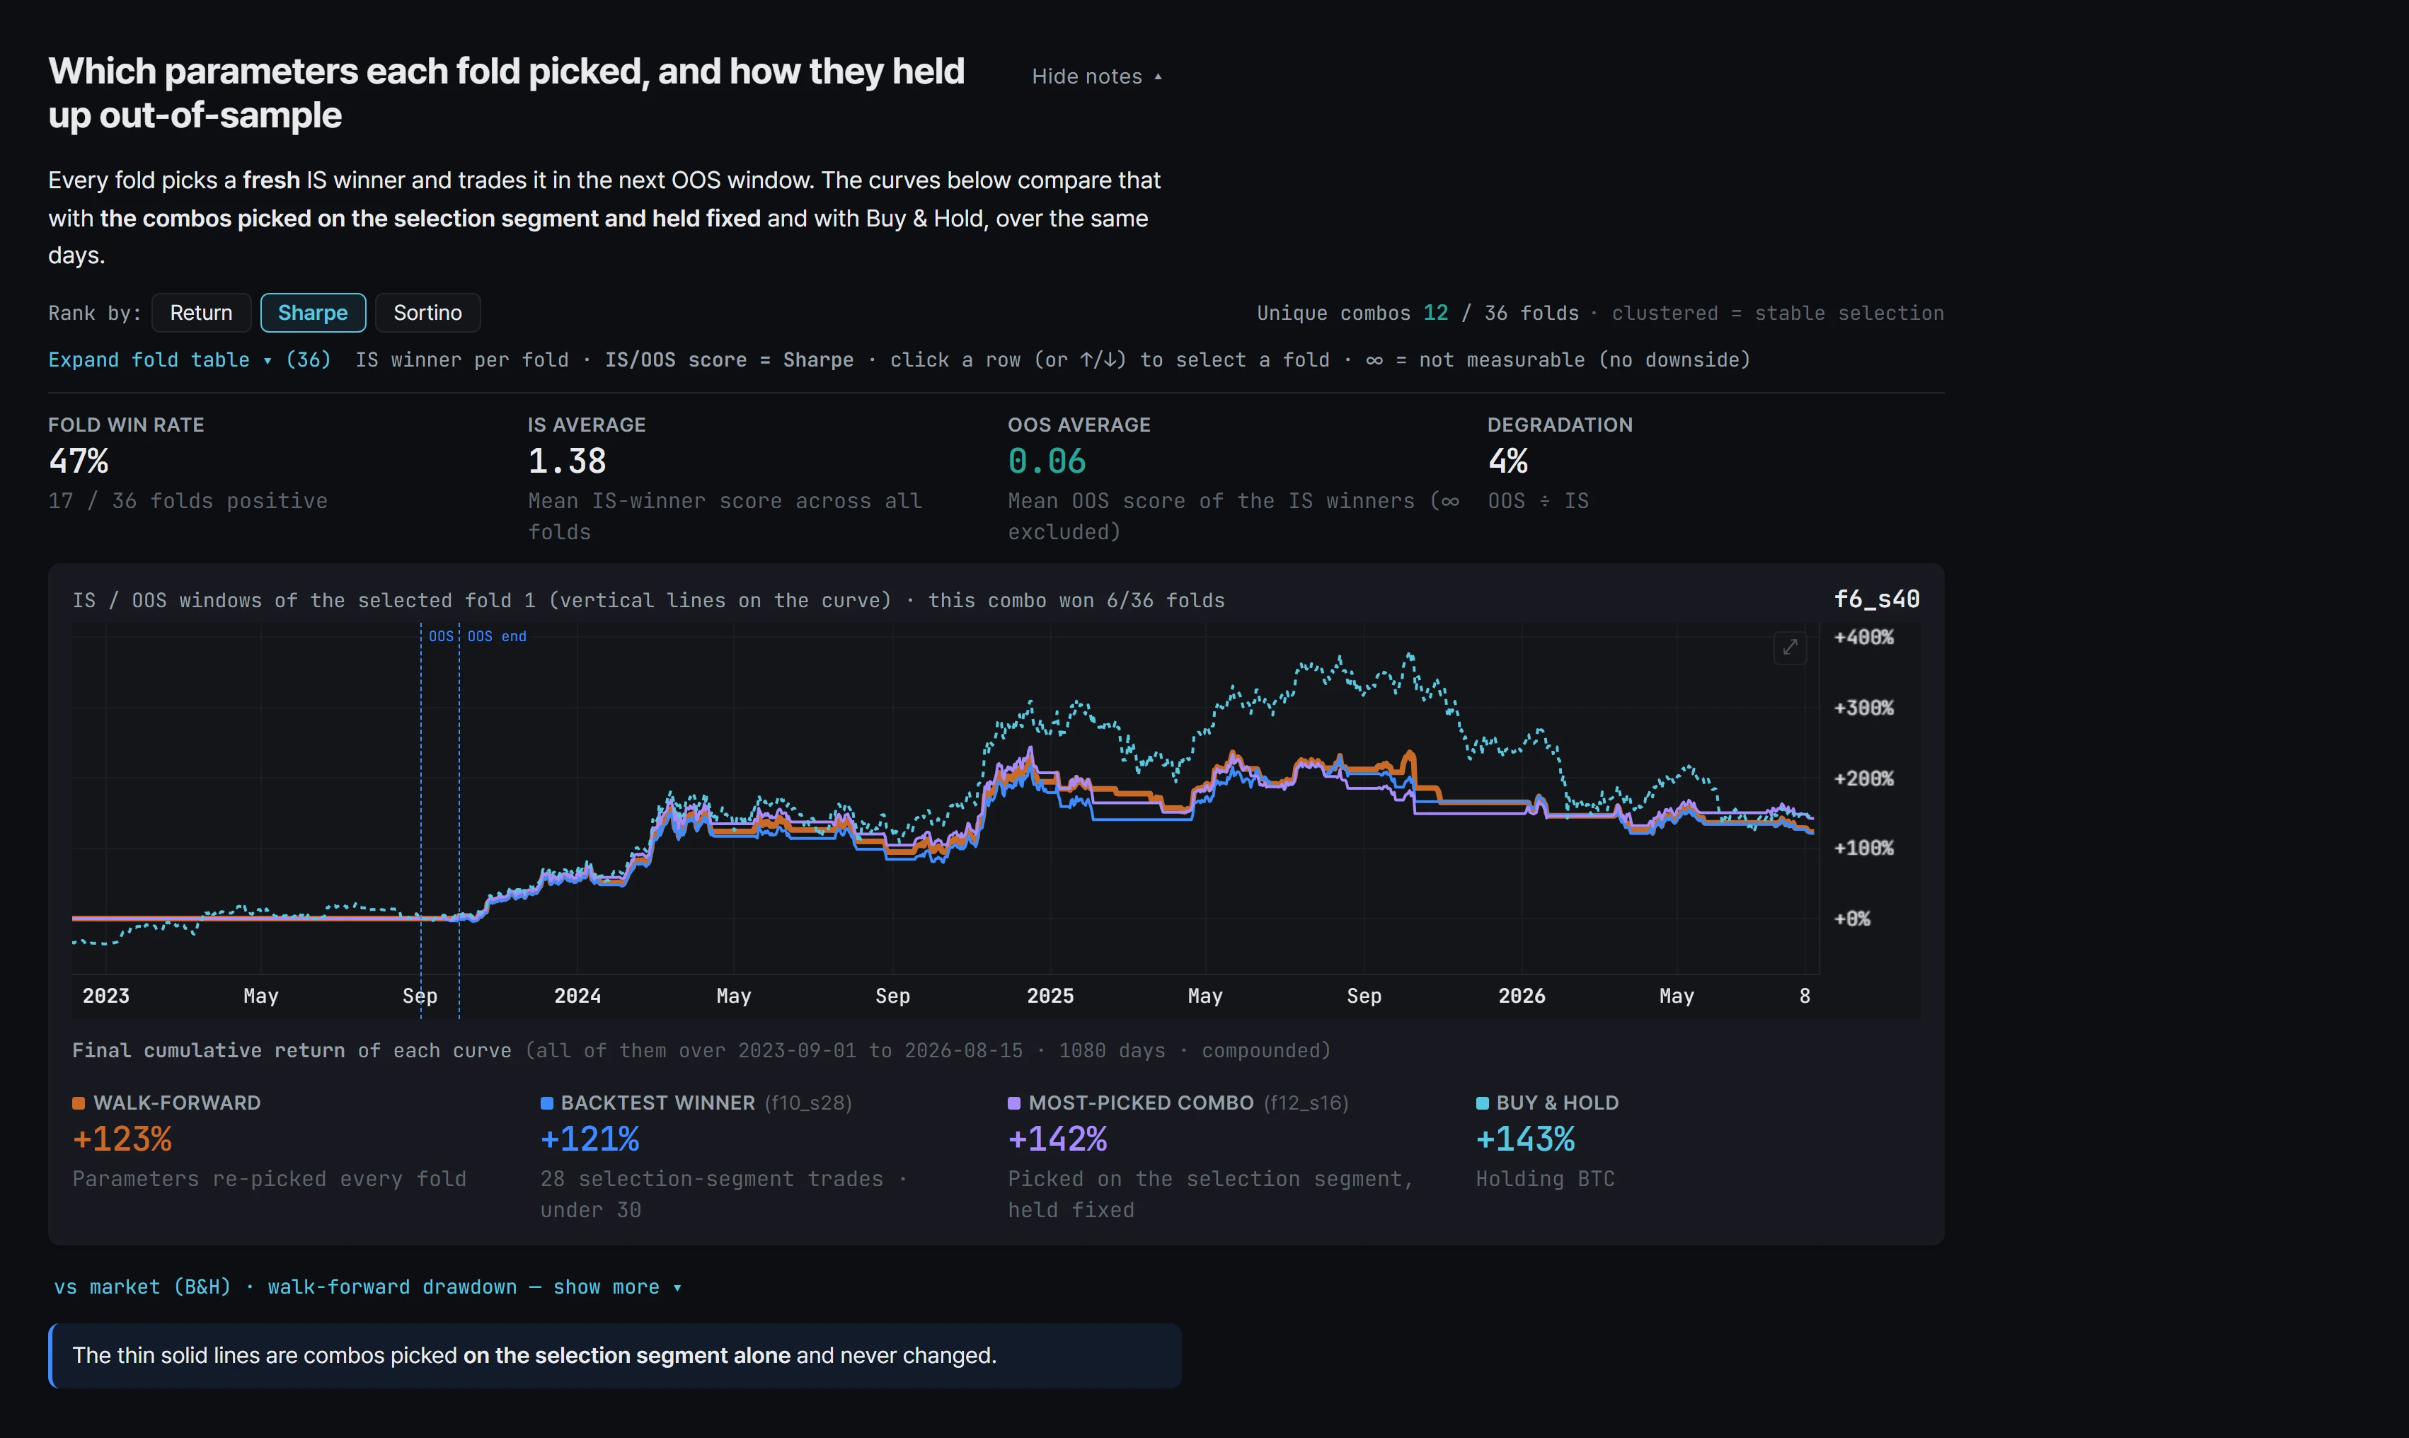Viewport: 2409px width, 1438px height.
Task: Select the purple Most-Picked Combo legend swatch
Action: (x=1013, y=1103)
